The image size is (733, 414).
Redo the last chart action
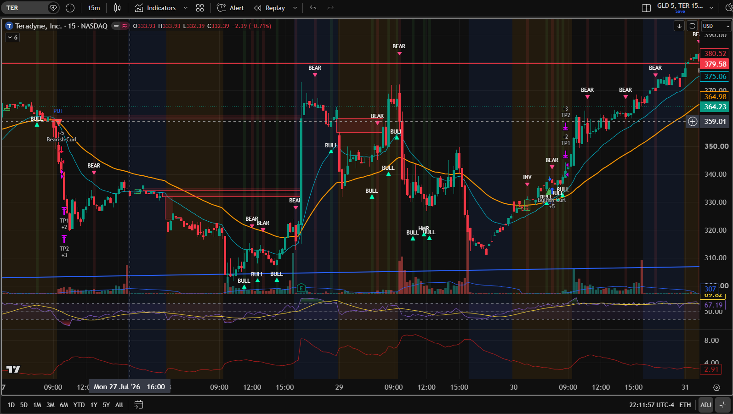[330, 8]
